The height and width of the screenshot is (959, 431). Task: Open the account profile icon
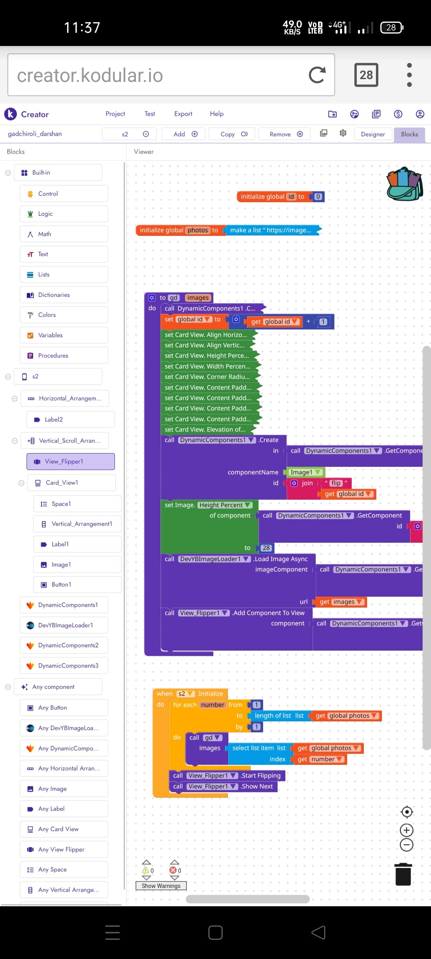pyautogui.click(x=420, y=114)
